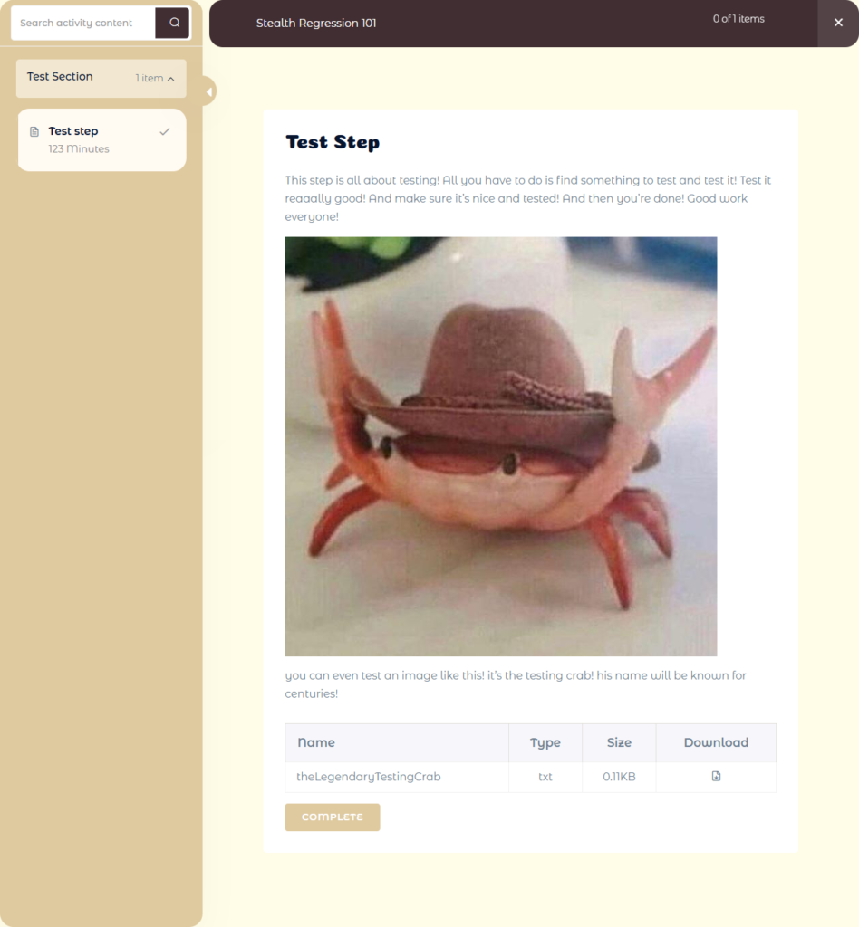Click the search magnifier icon button
The width and height of the screenshot is (859, 927).
click(172, 23)
